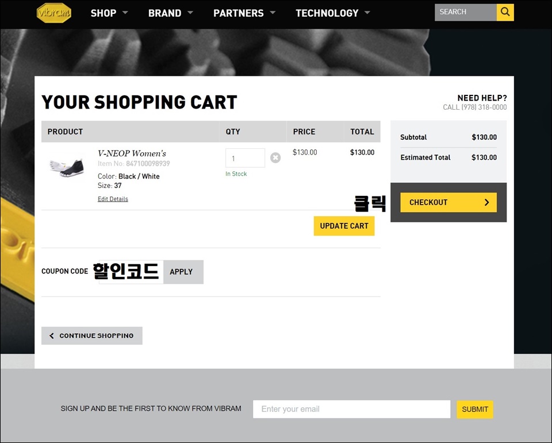Click the TOTAL column header
The width and height of the screenshot is (552, 443).
362,132
